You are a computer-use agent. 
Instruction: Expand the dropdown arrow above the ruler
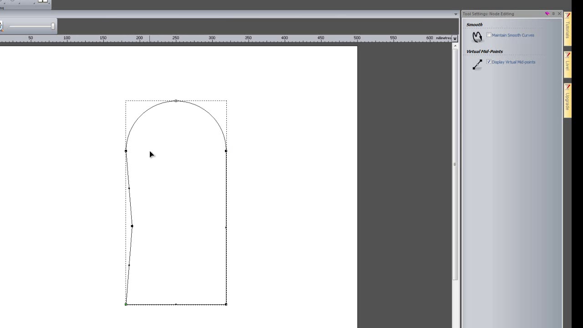(455, 14)
